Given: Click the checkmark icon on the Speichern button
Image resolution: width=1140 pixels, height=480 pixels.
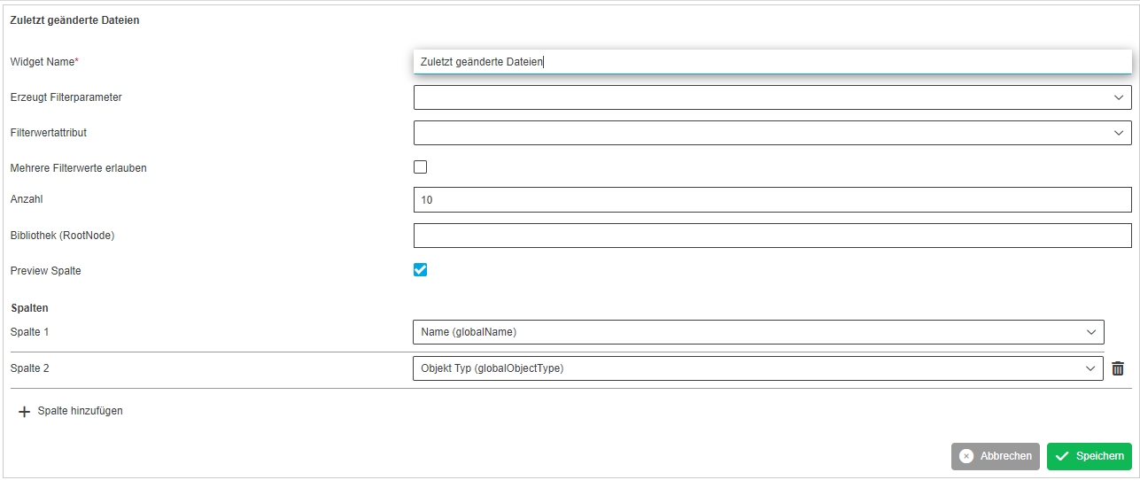Looking at the screenshot, I should click(x=1062, y=456).
